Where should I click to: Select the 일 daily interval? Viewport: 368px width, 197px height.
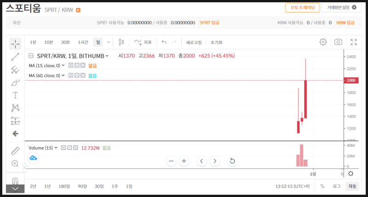98,42
